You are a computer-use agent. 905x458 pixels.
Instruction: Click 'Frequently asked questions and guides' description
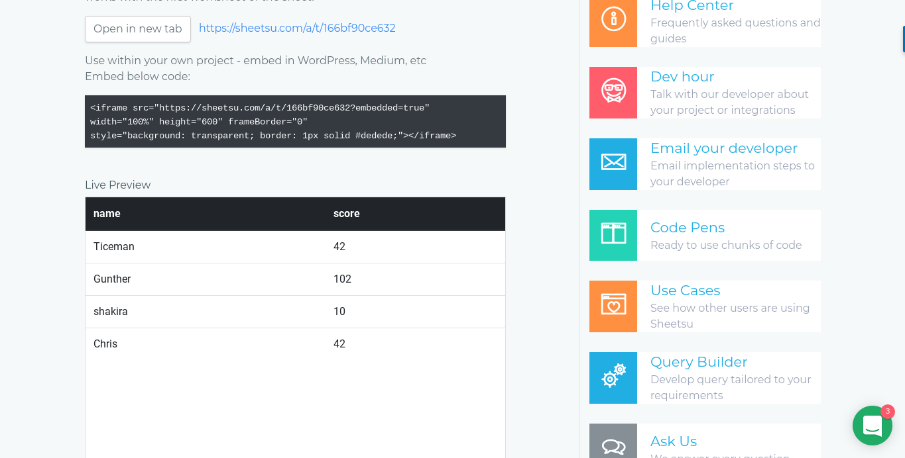click(x=735, y=30)
